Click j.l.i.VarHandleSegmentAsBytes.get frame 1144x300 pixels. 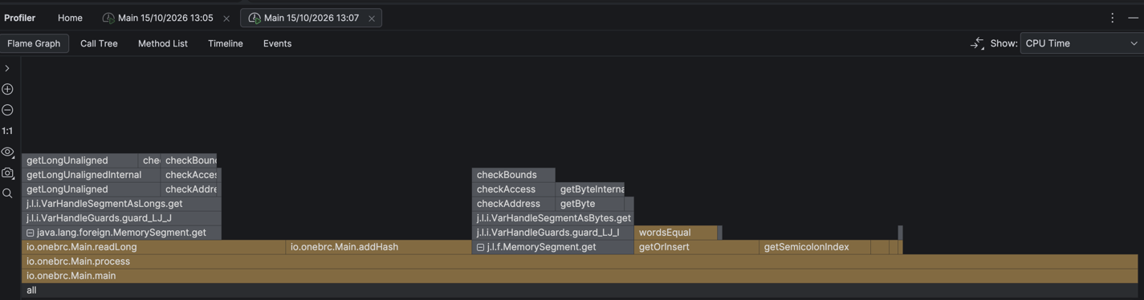(x=552, y=218)
